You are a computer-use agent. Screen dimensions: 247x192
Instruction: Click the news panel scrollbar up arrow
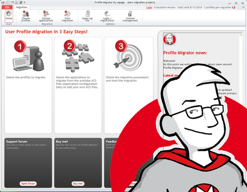tap(241, 35)
